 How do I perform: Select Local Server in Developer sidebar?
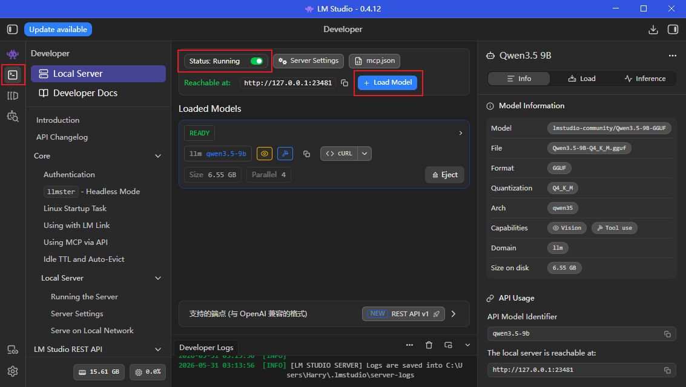(x=98, y=74)
